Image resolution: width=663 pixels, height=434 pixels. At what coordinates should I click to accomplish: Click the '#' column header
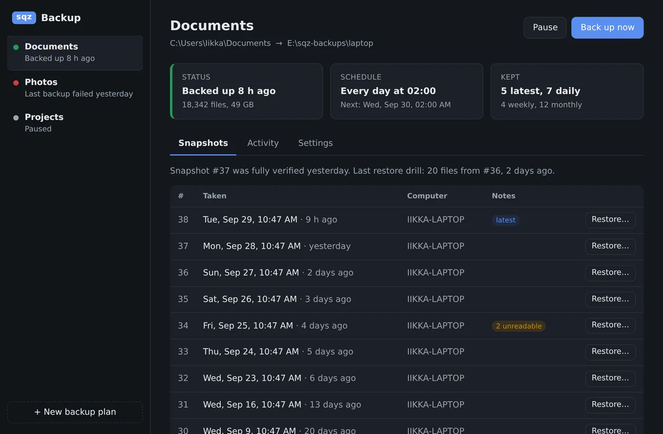pyautogui.click(x=181, y=196)
